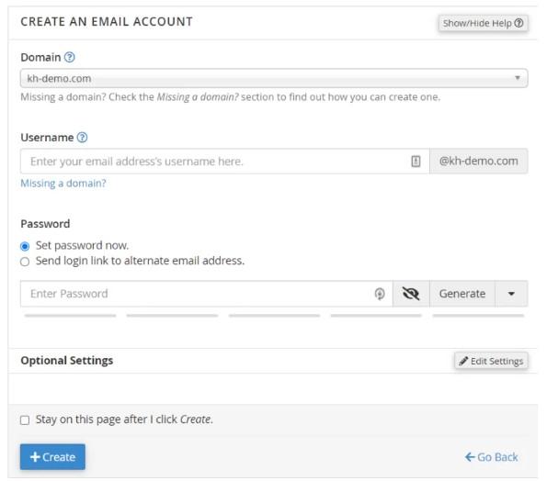Screen dimensions: 547x481
Task: Click the pencil icon in Edit Settings
Action: point(463,361)
